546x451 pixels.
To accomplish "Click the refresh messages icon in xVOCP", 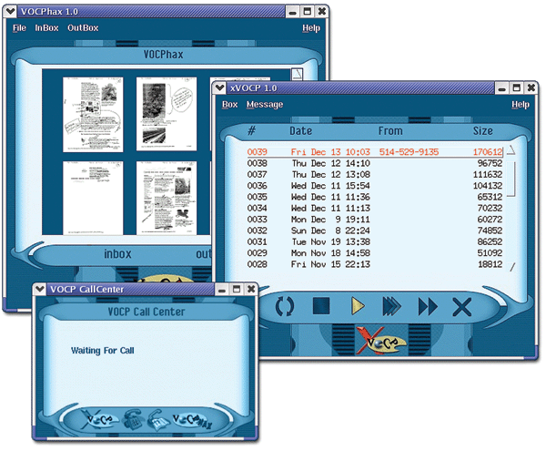I will [285, 306].
